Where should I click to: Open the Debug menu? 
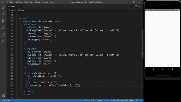coord(37,2)
